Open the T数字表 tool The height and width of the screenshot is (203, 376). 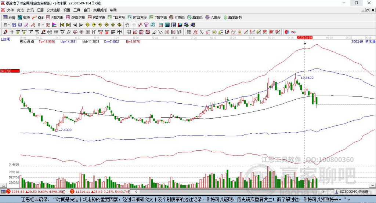(158, 18)
